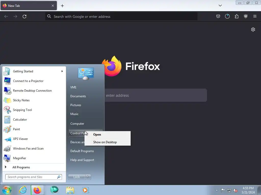
Task: Launch Sticky Notes
Action: 34,100
